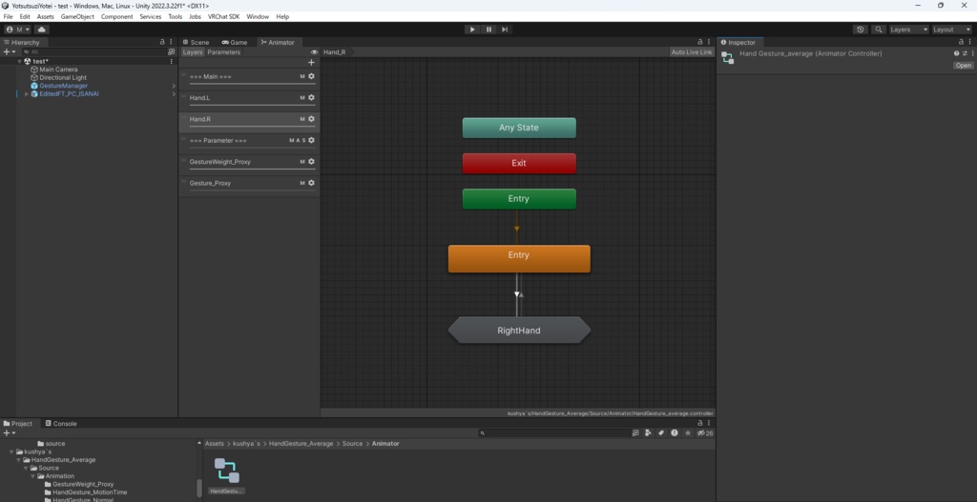Click the Play button in the toolbar

tap(472, 30)
